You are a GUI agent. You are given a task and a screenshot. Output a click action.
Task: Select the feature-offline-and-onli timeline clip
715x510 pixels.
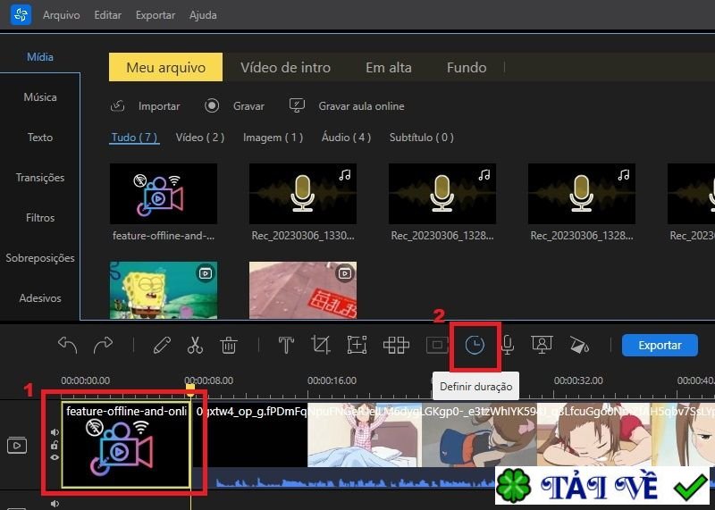click(126, 445)
